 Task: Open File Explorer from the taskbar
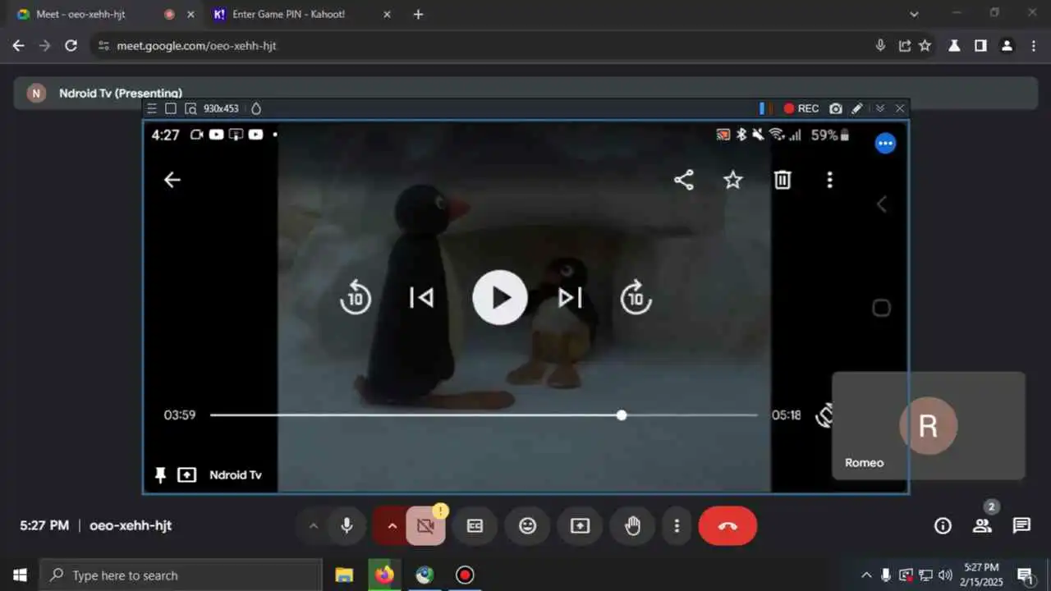(344, 575)
